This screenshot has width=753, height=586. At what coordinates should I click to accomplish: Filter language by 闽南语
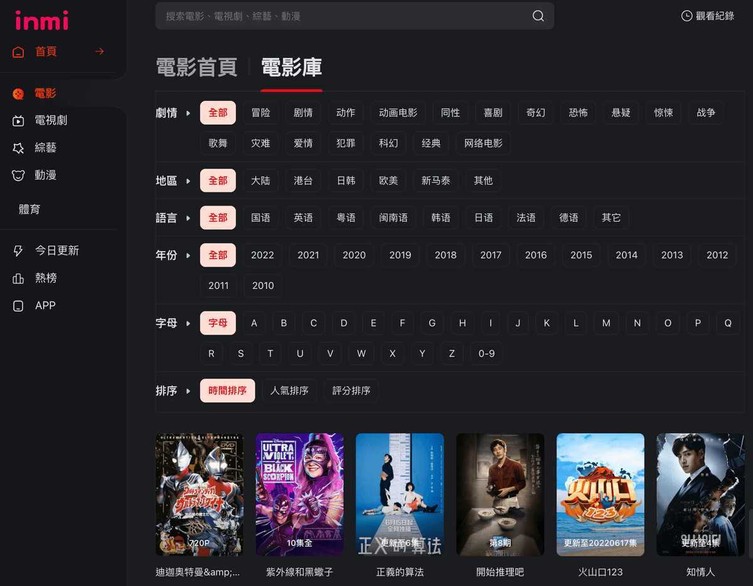coord(393,217)
